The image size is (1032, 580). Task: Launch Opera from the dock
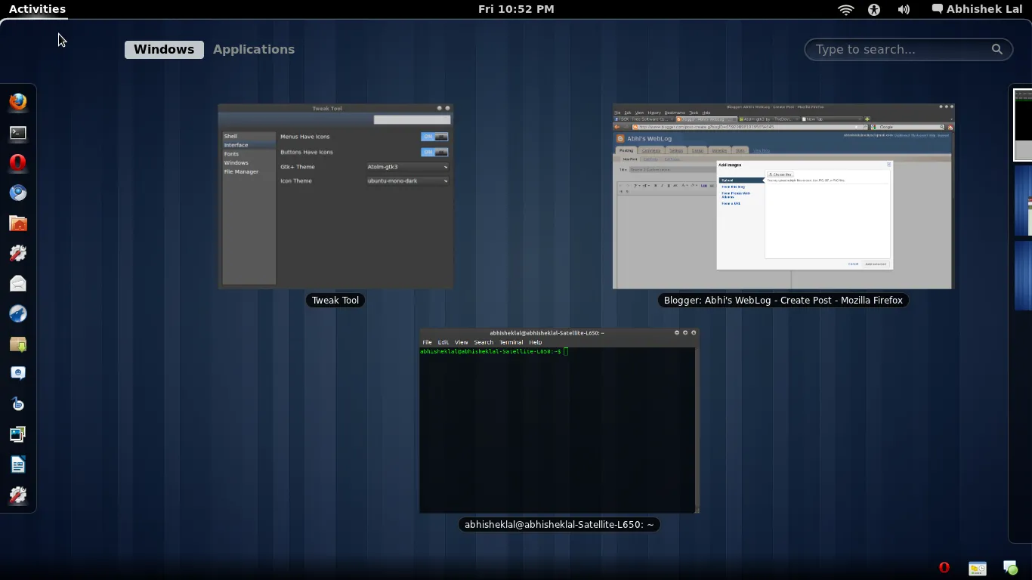pyautogui.click(x=17, y=162)
